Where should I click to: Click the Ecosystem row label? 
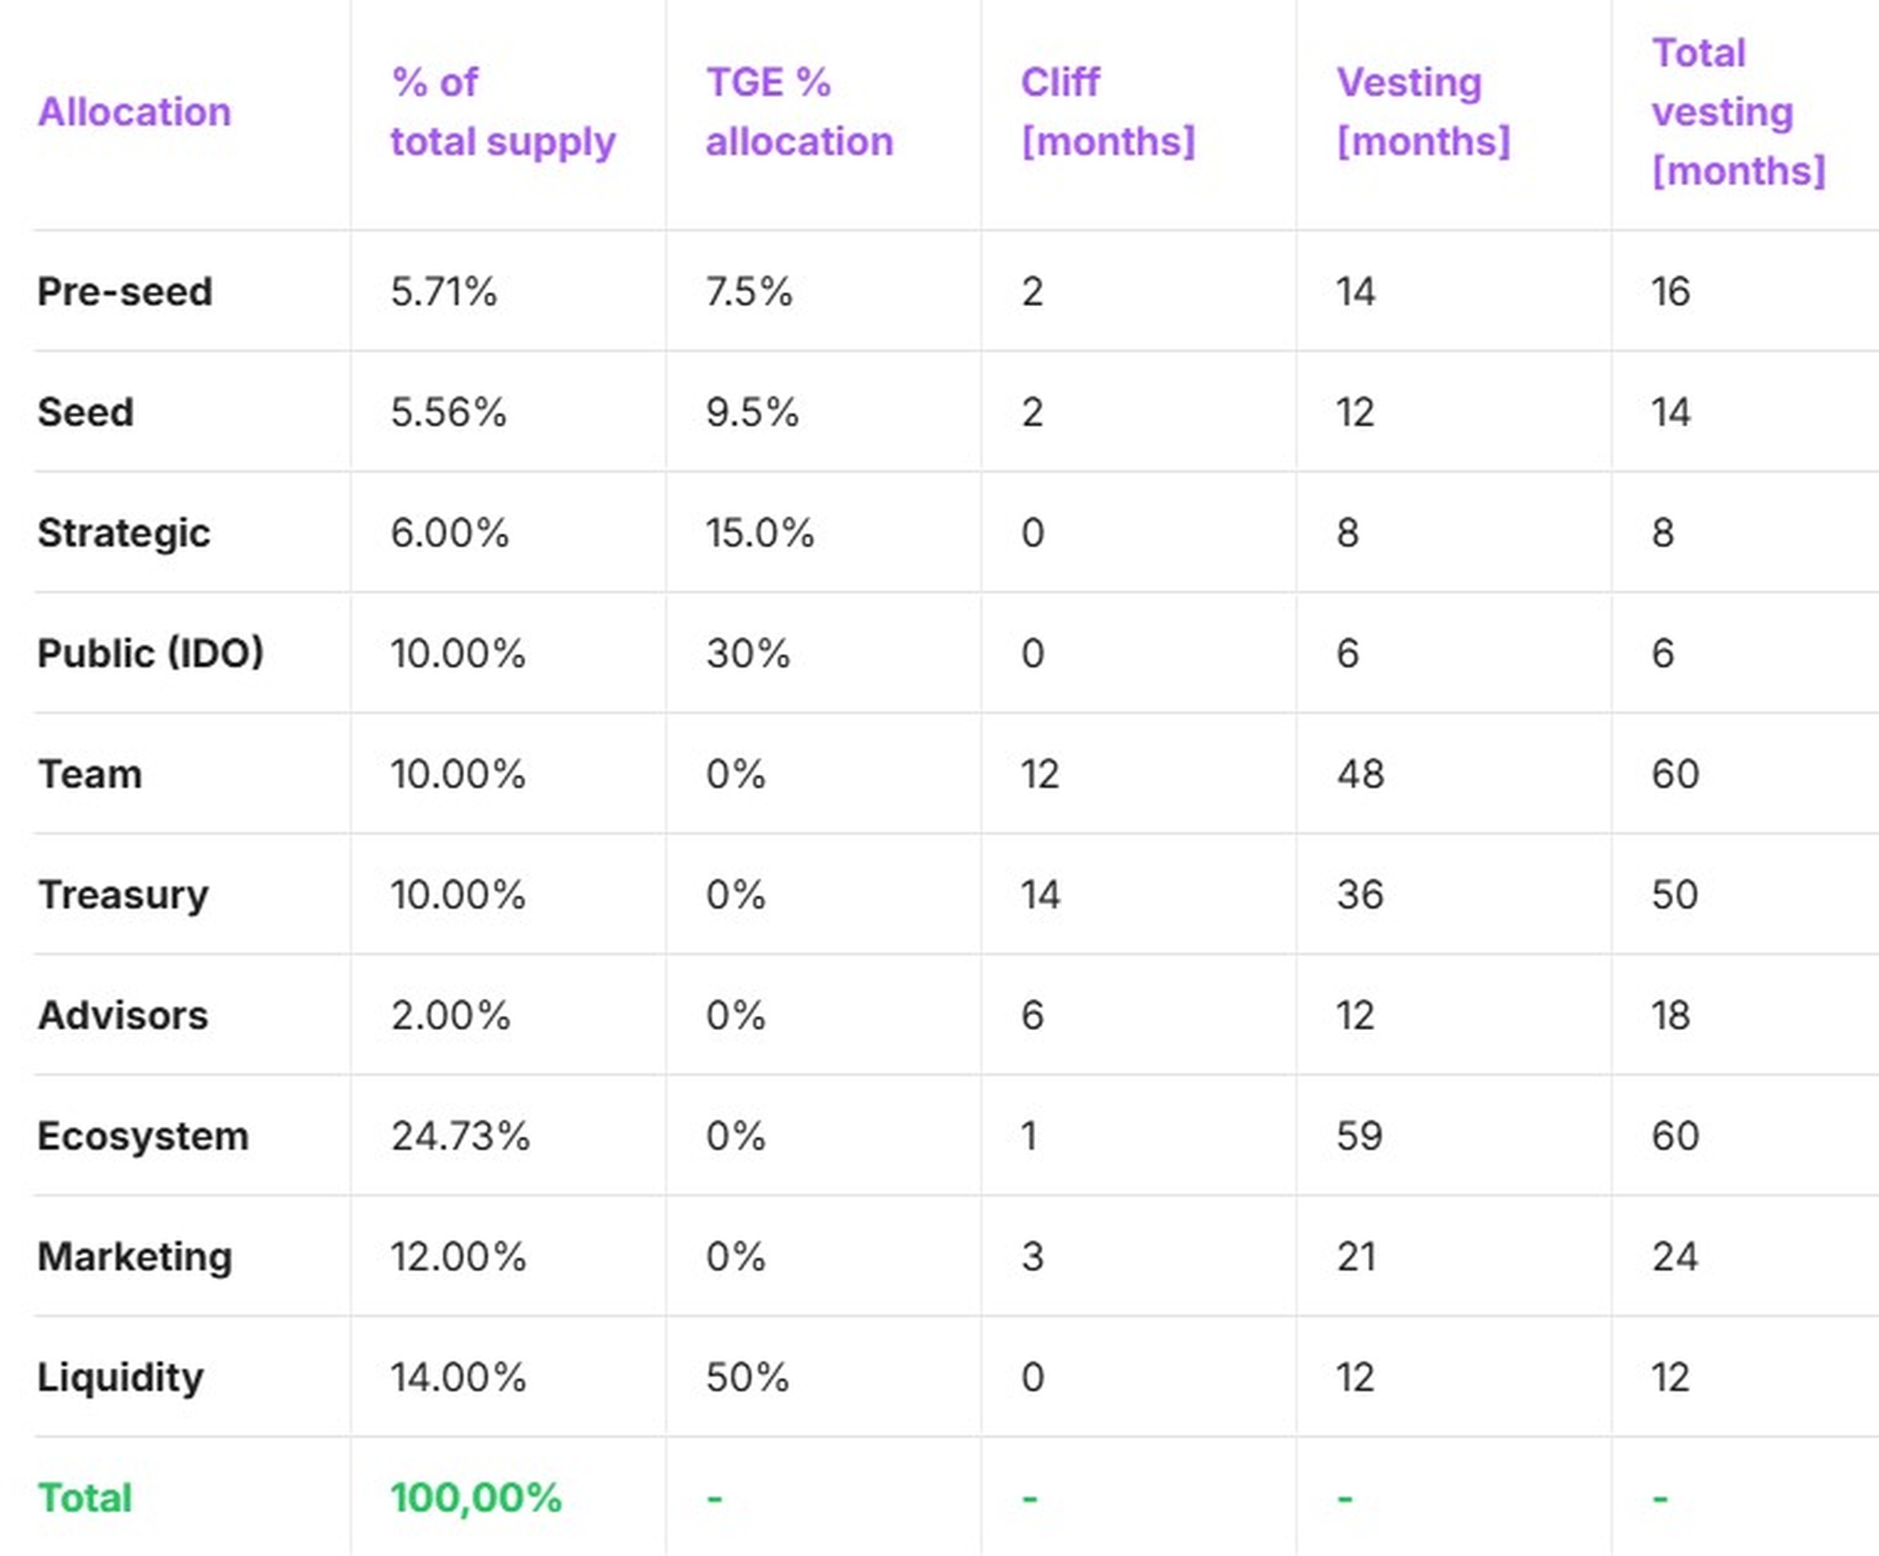[x=142, y=1136]
